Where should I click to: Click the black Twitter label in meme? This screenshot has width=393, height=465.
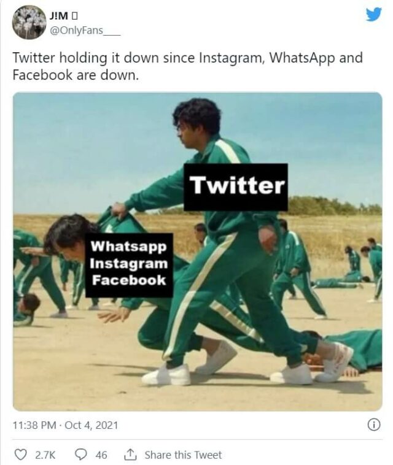click(236, 187)
